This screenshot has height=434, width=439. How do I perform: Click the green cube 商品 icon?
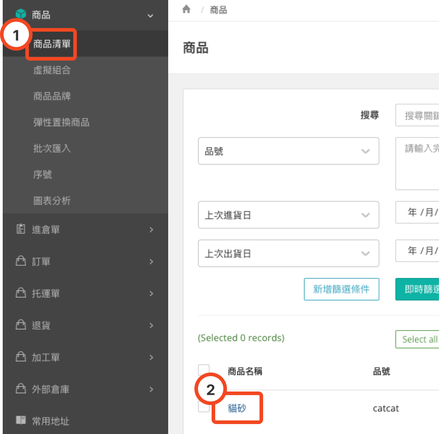[21, 15]
